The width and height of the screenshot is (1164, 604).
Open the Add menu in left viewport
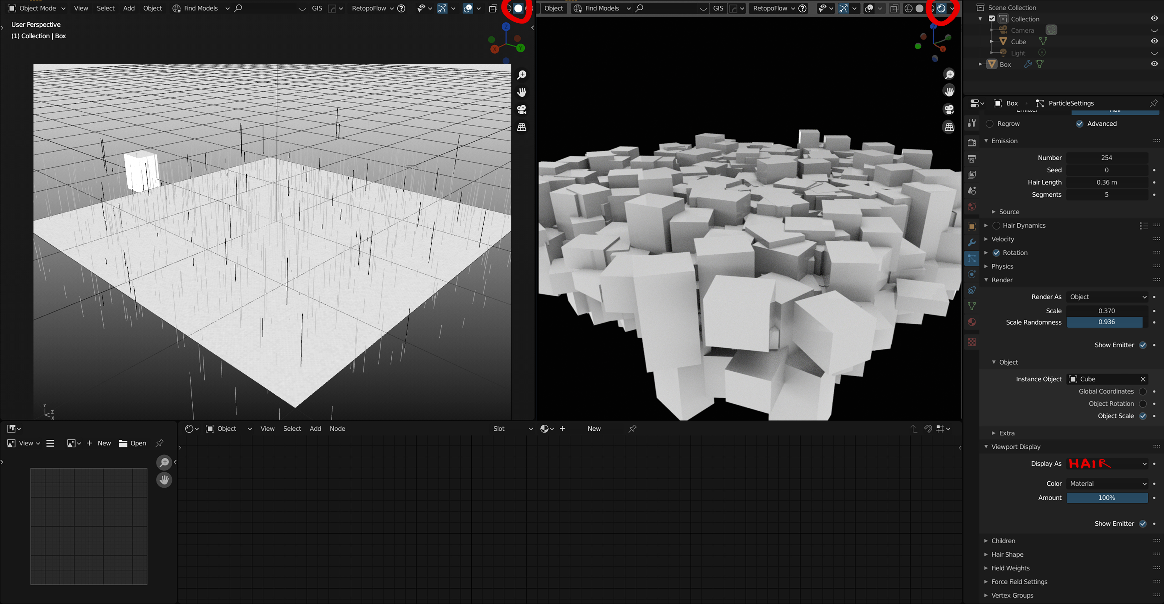click(129, 8)
